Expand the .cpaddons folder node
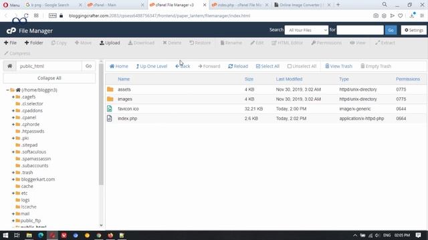This screenshot has height=240, width=428. tap(13, 111)
